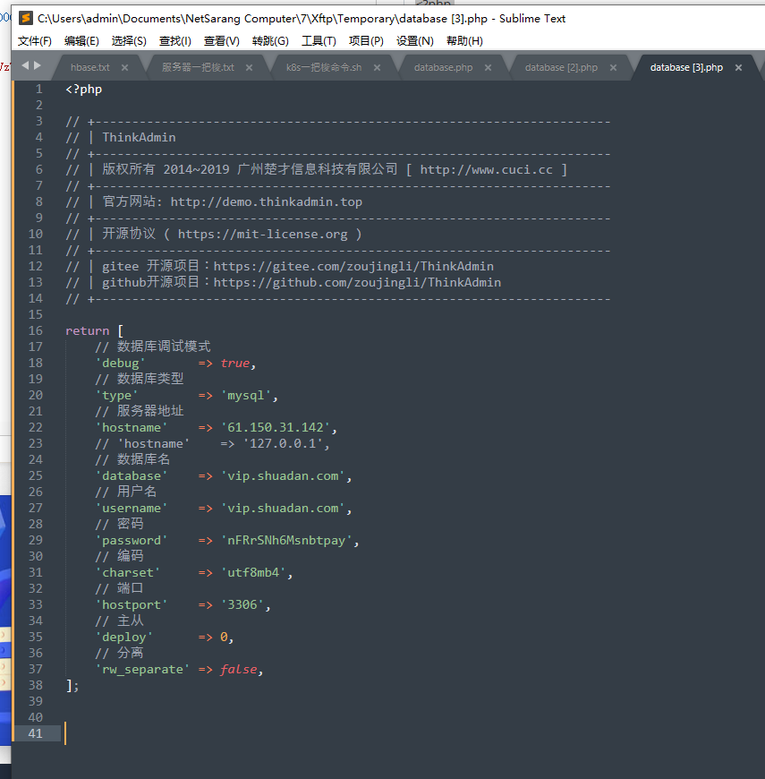Click the 'debug' key

(x=120, y=364)
